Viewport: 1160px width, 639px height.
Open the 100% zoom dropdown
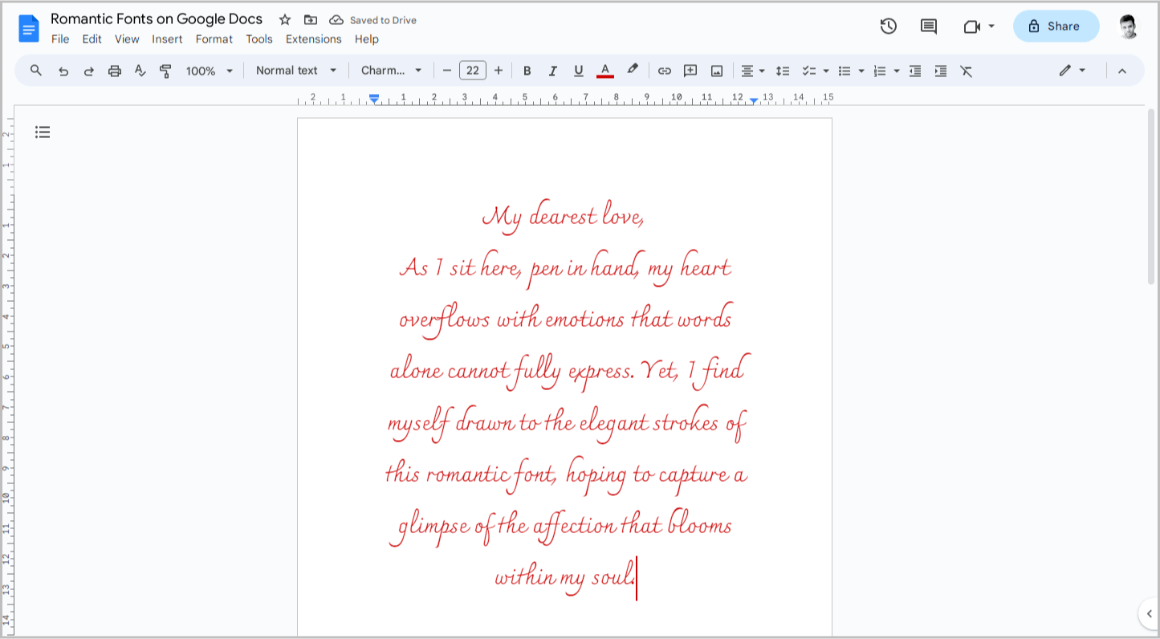(209, 71)
